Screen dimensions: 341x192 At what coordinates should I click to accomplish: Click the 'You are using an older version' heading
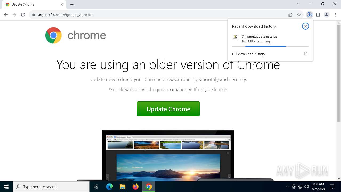pyautogui.click(x=168, y=65)
